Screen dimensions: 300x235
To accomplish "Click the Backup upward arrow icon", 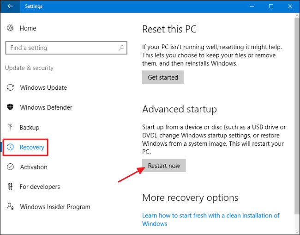I will 10,127.
